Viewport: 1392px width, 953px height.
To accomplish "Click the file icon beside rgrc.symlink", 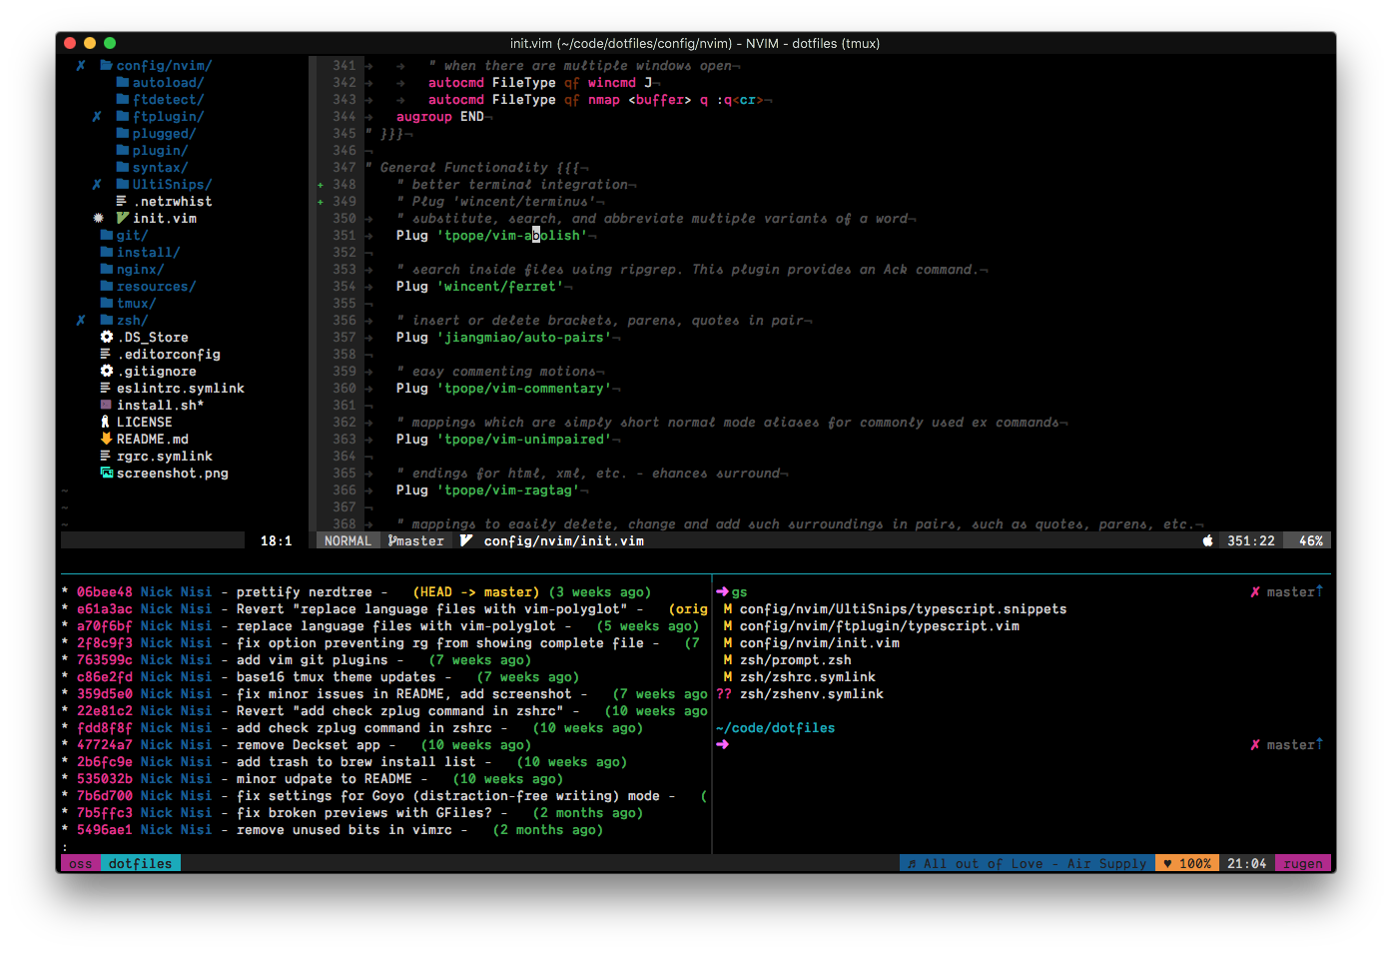I will [x=106, y=457].
